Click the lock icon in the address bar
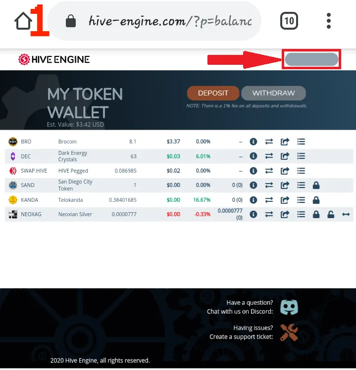Viewport: 356px width, 370px height. [71, 21]
